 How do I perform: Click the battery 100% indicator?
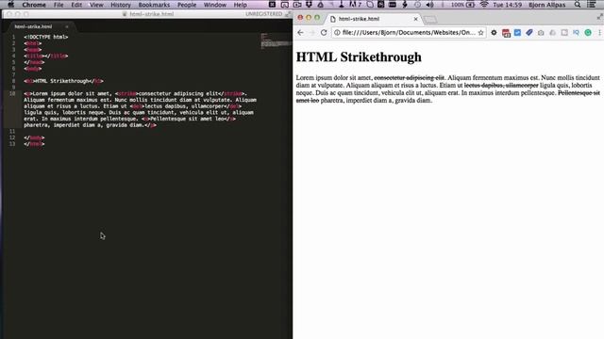pos(462,5)
